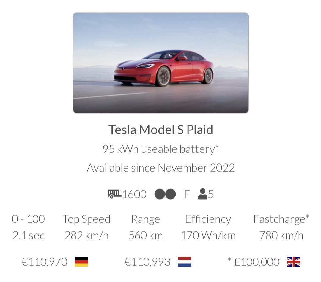Click the £100,000 UK price
This screenshot has width=321, height=282.
[257, 262]
